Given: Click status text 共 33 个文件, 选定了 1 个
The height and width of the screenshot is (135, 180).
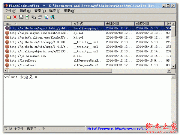Looking at the screenshot, I should [x=24, y=129].
